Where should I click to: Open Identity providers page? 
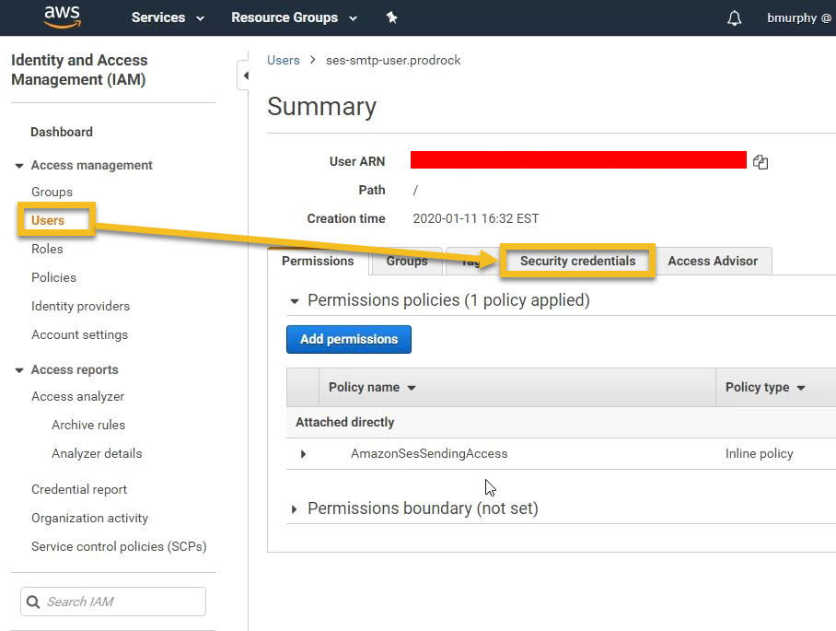point(80,306)
